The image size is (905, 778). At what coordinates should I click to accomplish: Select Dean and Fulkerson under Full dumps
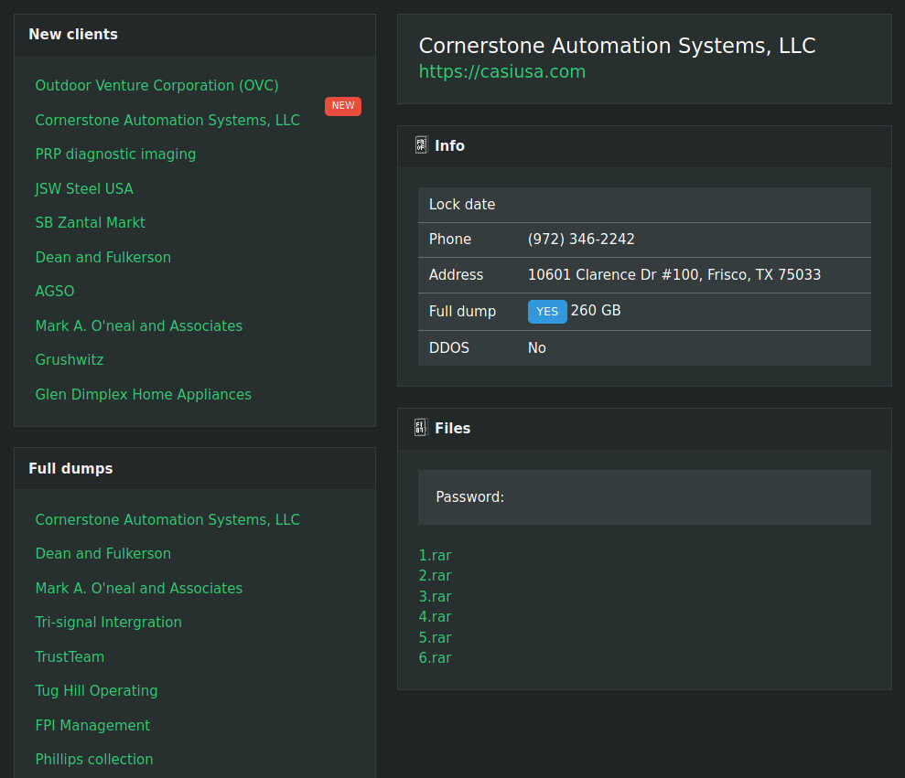click(x=103, y=554)
